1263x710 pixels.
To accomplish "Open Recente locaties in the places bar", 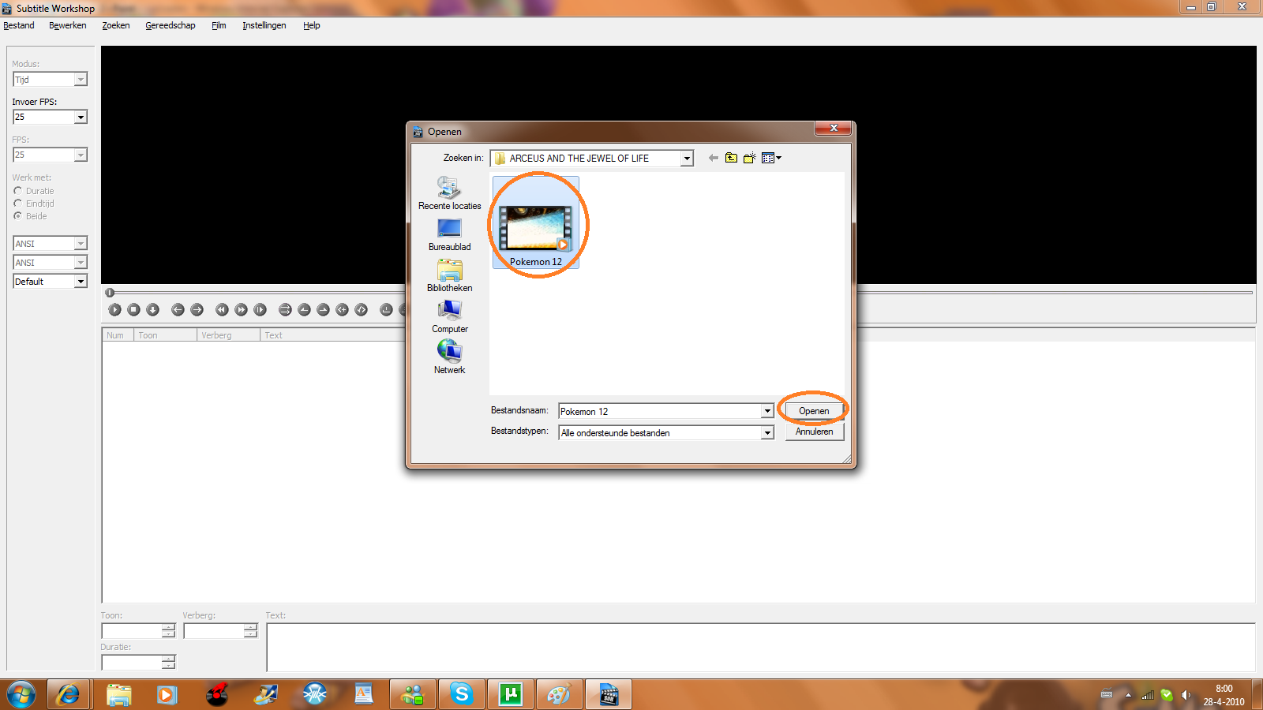I will [x=449, y=193].
